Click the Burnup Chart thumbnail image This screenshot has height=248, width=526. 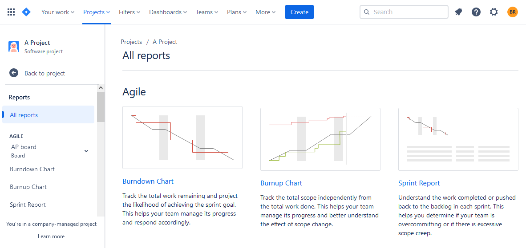tap(320, 139)
